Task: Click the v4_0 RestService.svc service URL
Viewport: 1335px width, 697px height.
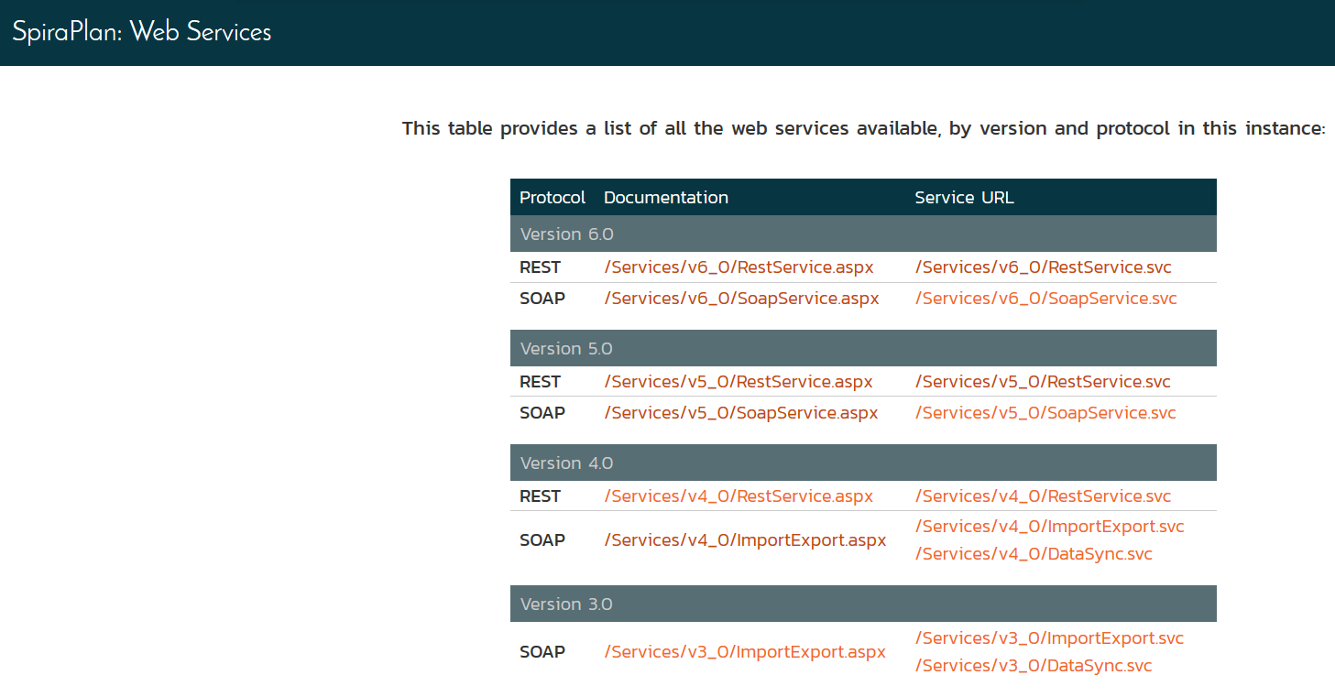Action: (x=1043, y=496)
